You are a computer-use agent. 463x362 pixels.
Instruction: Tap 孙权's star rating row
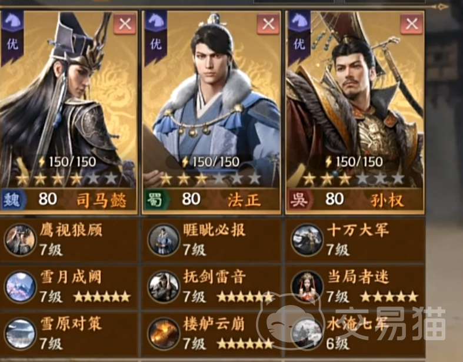[354, 179]
